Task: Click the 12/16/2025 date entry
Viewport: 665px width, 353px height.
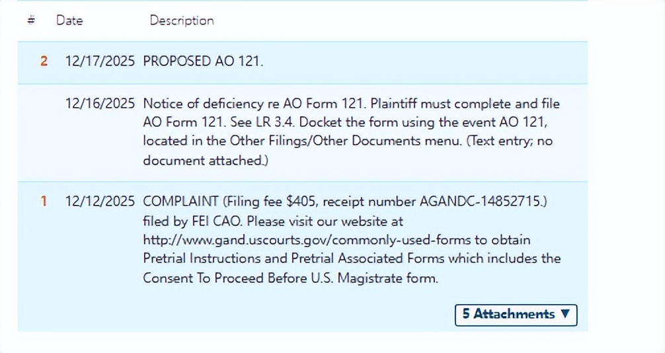Action: (x=100, y=104)
